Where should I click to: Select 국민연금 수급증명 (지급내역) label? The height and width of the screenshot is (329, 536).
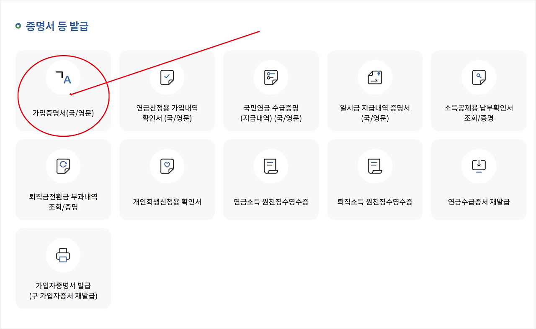pyautogui.click(x=271, y=113)
